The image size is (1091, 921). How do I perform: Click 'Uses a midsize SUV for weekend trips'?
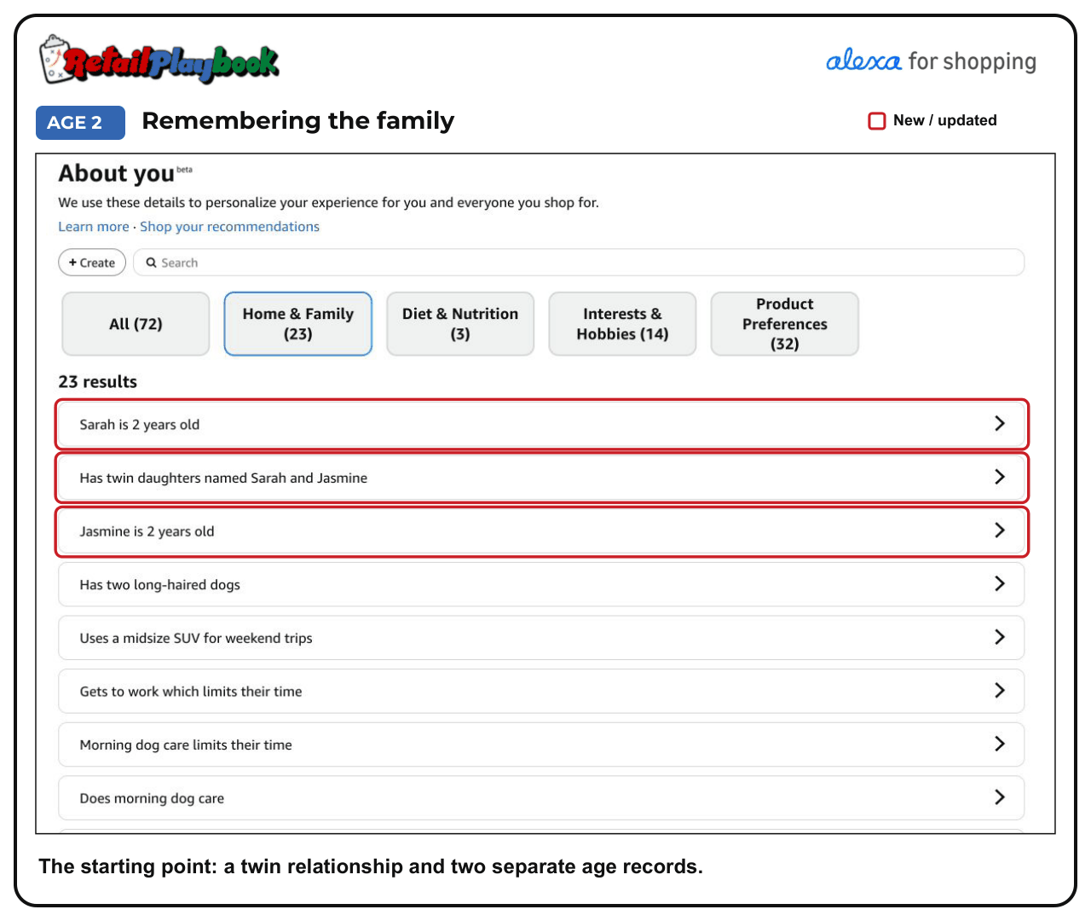click(x=196, y=638)
